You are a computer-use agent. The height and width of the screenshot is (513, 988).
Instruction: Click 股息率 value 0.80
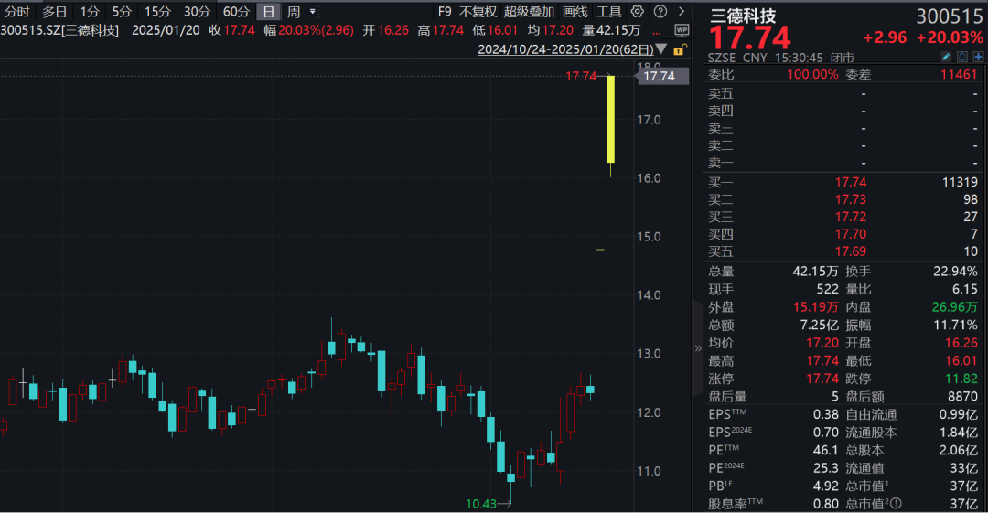(825, 504)
